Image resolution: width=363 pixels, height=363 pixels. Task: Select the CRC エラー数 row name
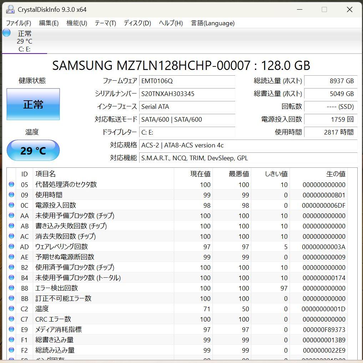[53, 319]
